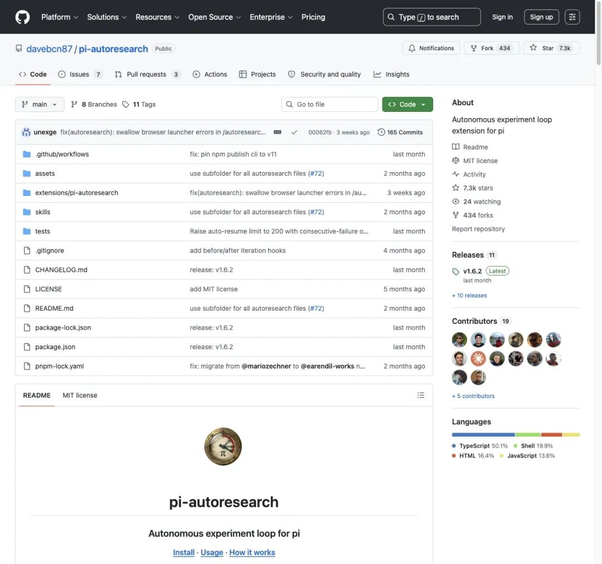
Task: Open Notifications for this repository
Action: (431, 48)
